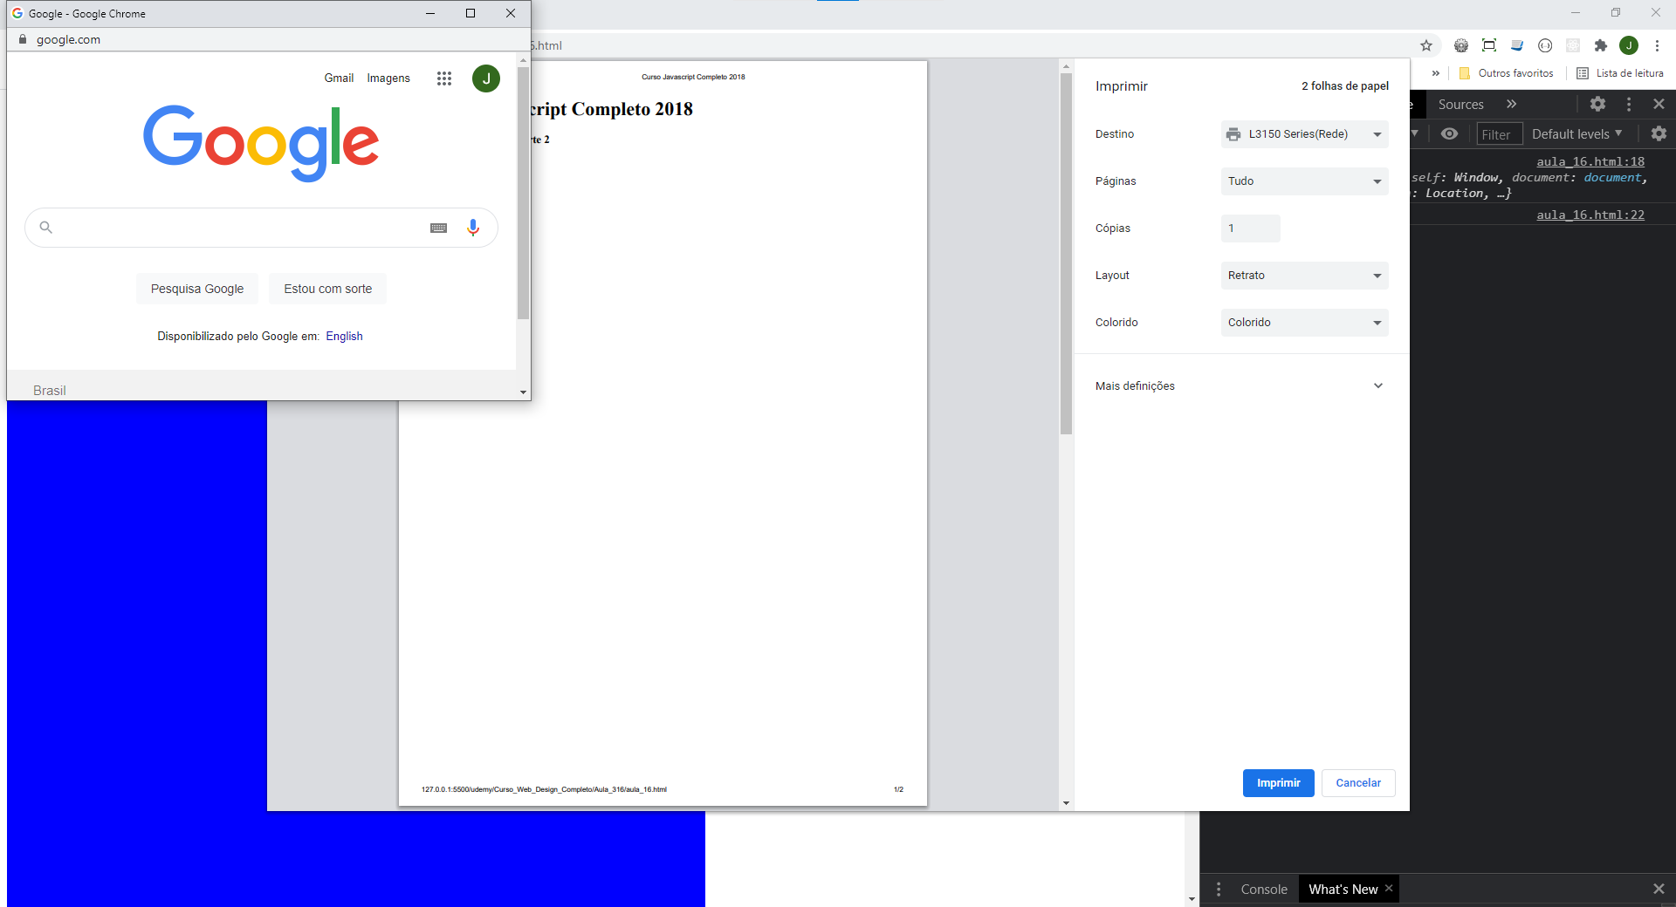Open the Destino printer dropdown
This screenshot has height=907, width=1676.
coord(1304,134)
